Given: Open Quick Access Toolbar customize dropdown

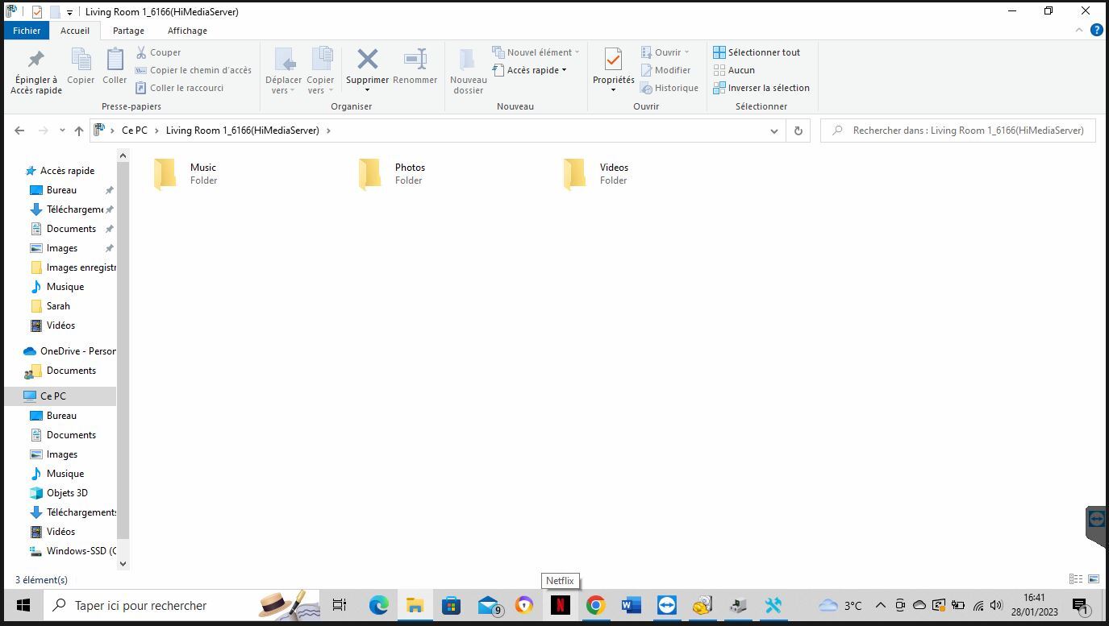Looking at the screenshot, I should pyautogui.click(x=69, y=12).
